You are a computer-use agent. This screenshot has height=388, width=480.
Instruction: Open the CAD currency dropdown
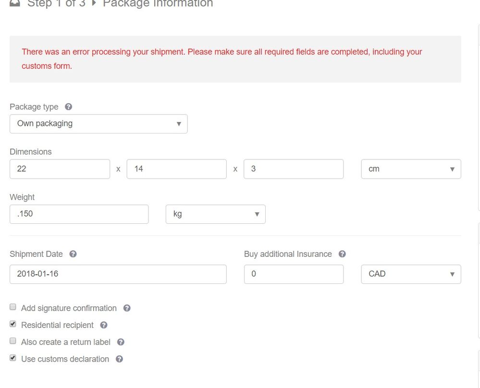(x=411, y=274)
